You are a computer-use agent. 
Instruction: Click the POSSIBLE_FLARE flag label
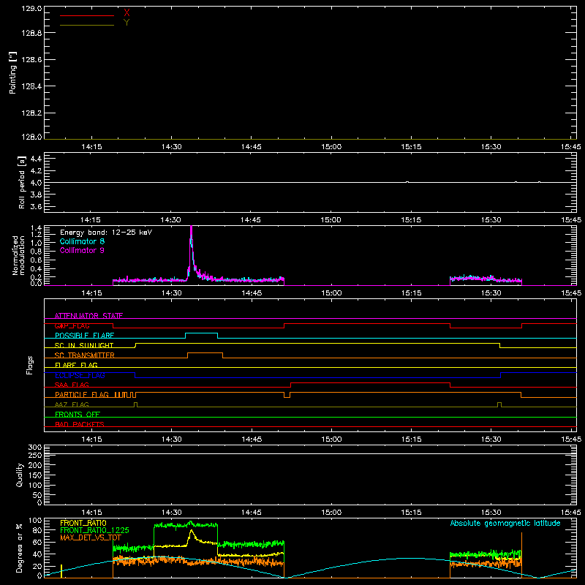tap(84, 336)
